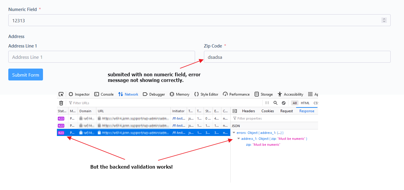404x190 pixels.
Task: Pause network traffic recording
Action: pos(267,103)
